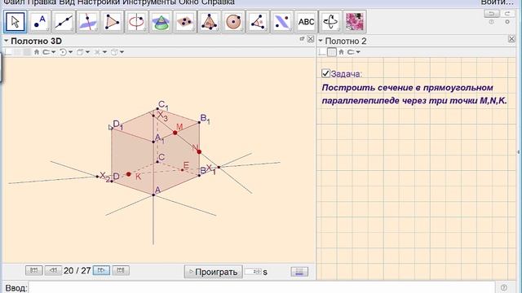
Task: Click the task text 'Построить сечение в прямоугольном'
Action: pyautogui.click(x=408, y=88)
